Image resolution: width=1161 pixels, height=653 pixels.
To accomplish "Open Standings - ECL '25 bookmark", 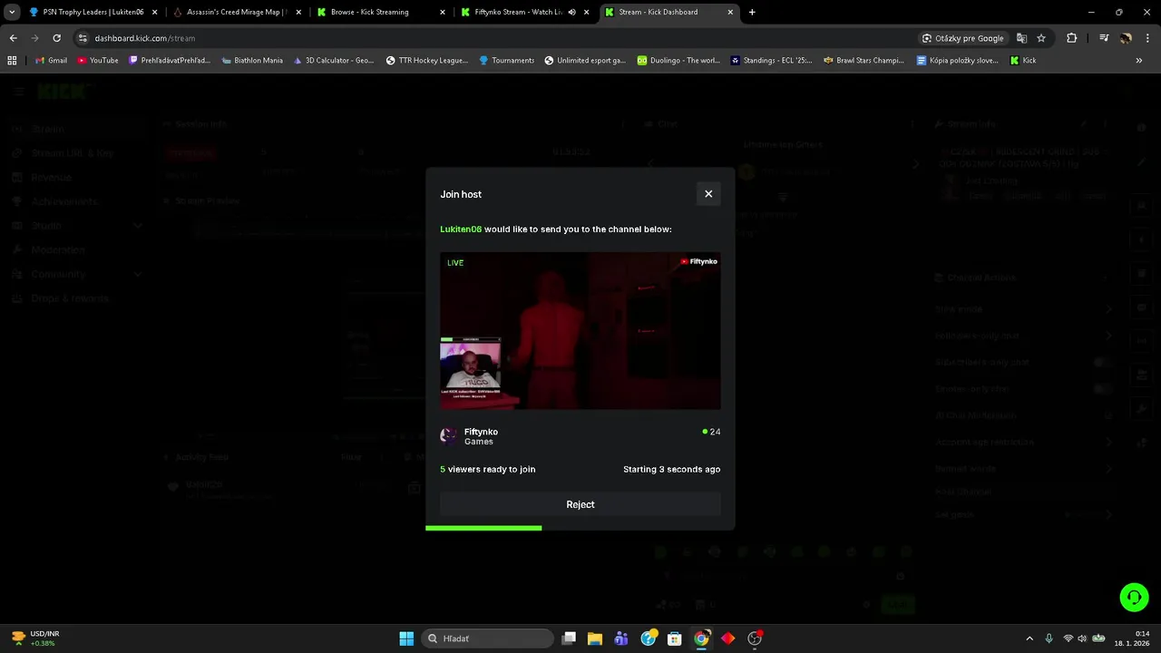I will pos(774,61).
